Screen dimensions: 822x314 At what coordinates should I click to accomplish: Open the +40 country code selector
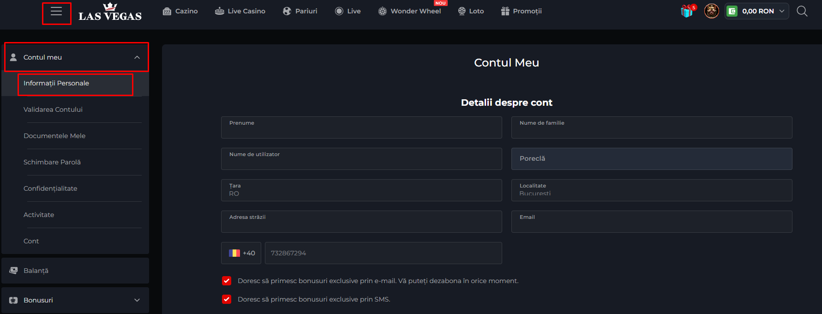click(241, 253)
